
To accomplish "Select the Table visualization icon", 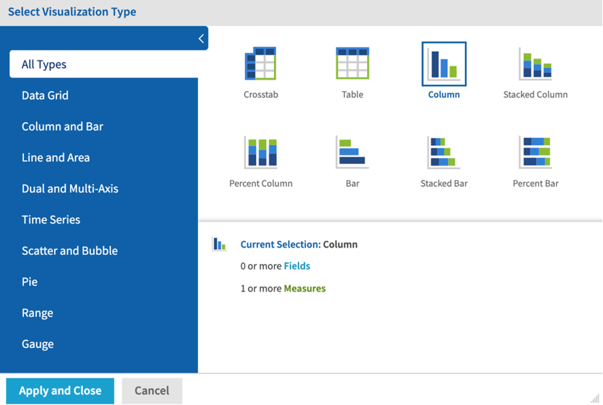I will (352, 63).
